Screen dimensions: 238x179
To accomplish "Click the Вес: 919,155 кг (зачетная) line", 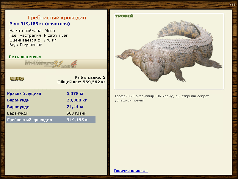I will pos(40,24).
